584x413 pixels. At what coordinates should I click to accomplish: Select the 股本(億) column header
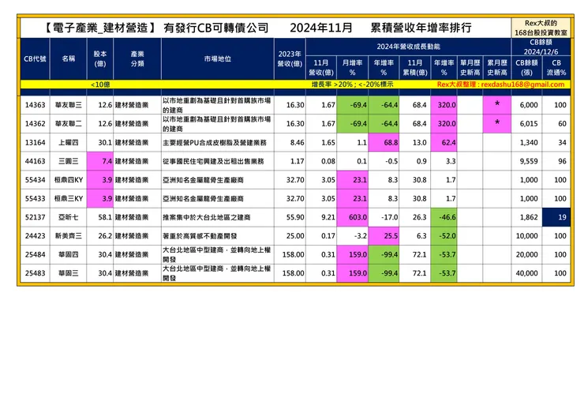(x=99, y=59)
